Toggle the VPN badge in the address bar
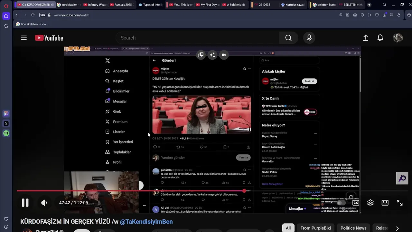The image size is (412, 232). (42, 15)
